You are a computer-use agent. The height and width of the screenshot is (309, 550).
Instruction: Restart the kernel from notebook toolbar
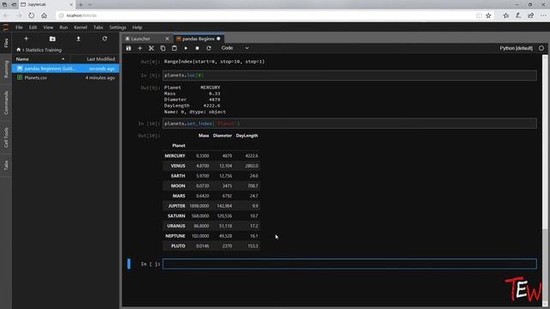(209, 48)
